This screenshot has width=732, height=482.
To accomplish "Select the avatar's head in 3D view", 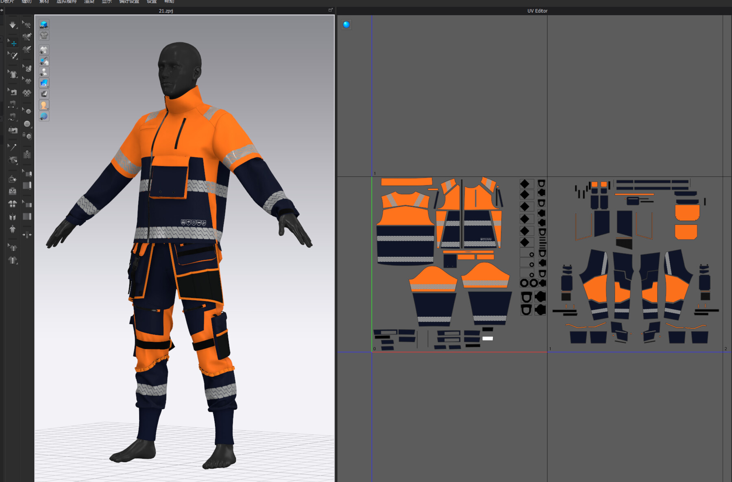I will tap(179, 69).
